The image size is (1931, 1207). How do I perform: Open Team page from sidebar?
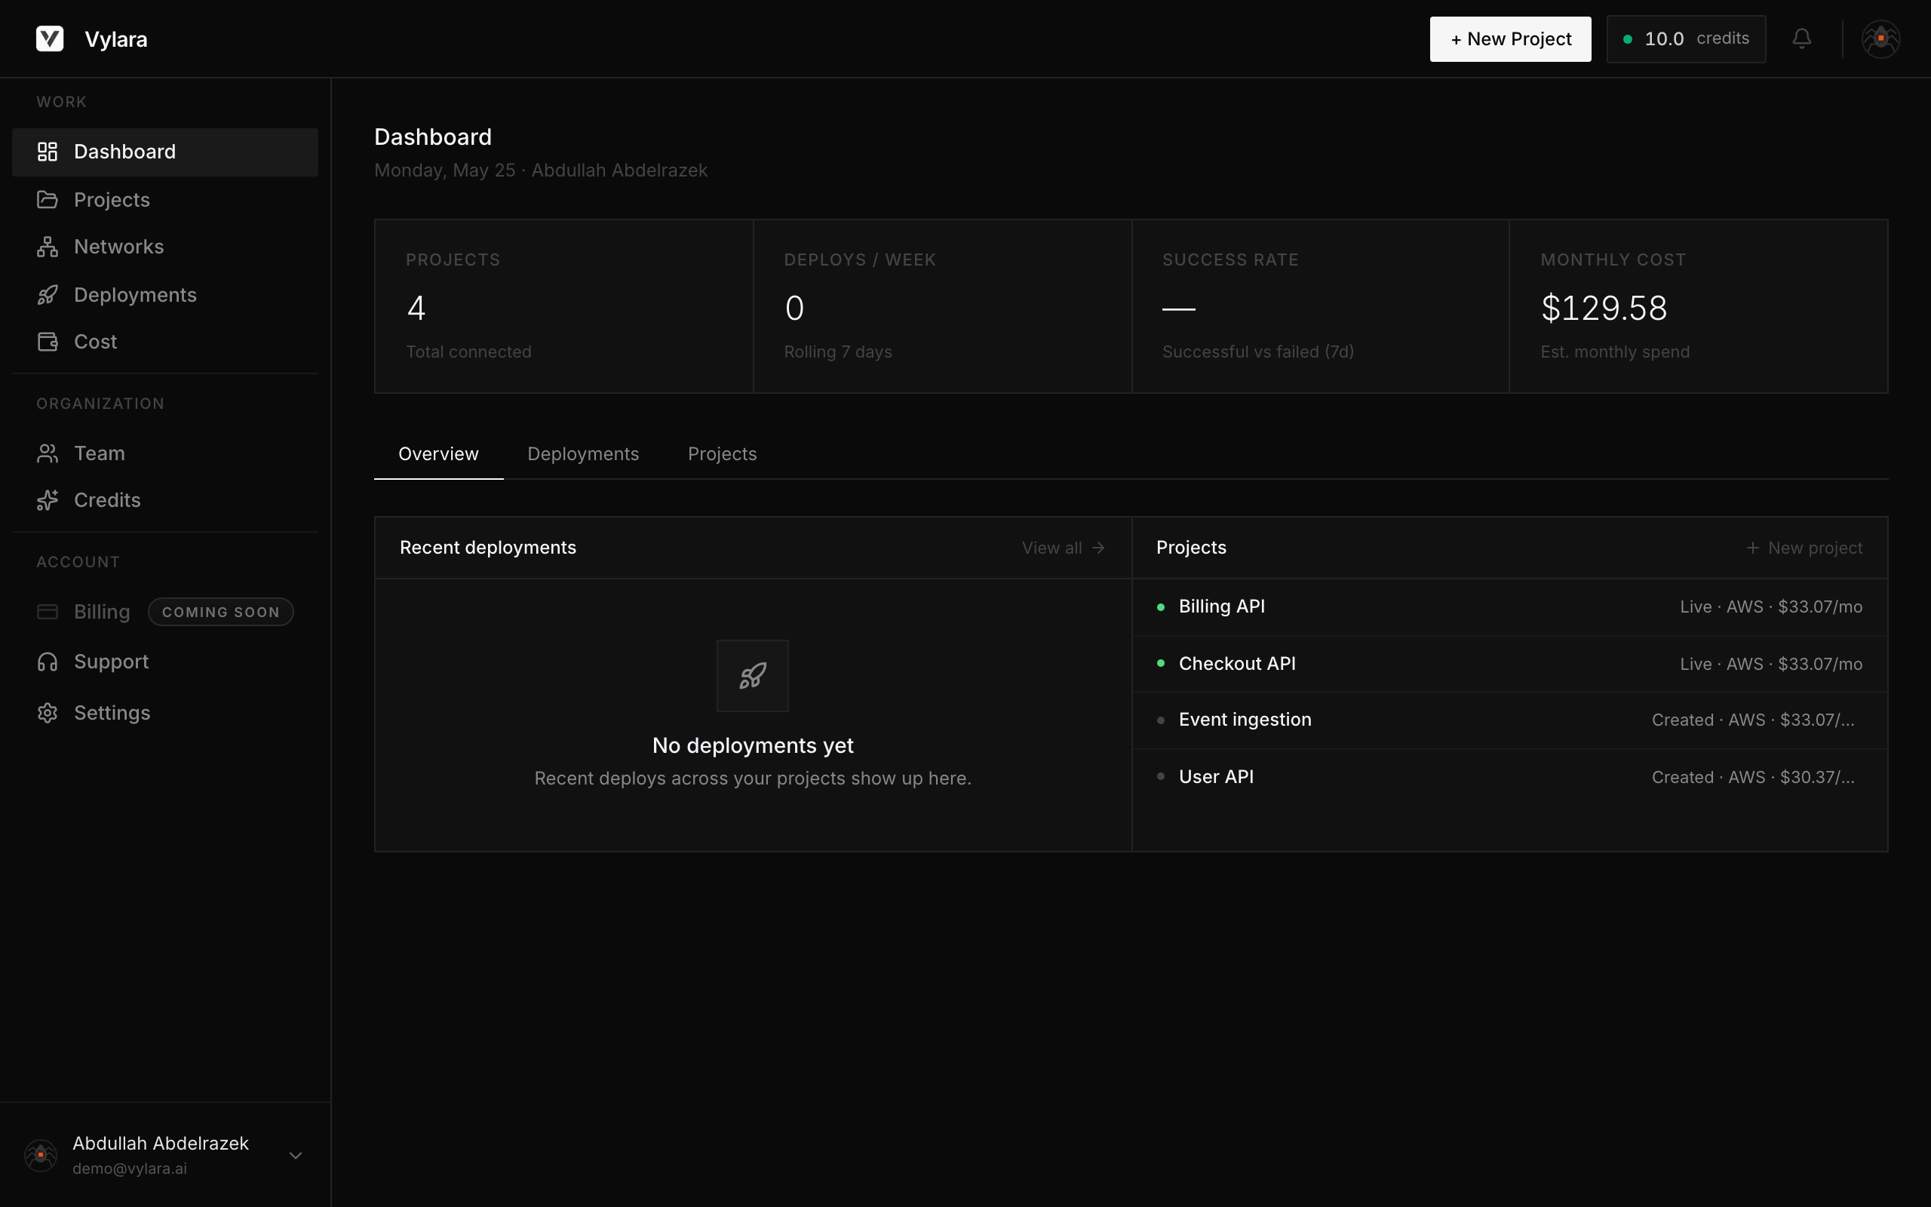click(x=165, y=453)
